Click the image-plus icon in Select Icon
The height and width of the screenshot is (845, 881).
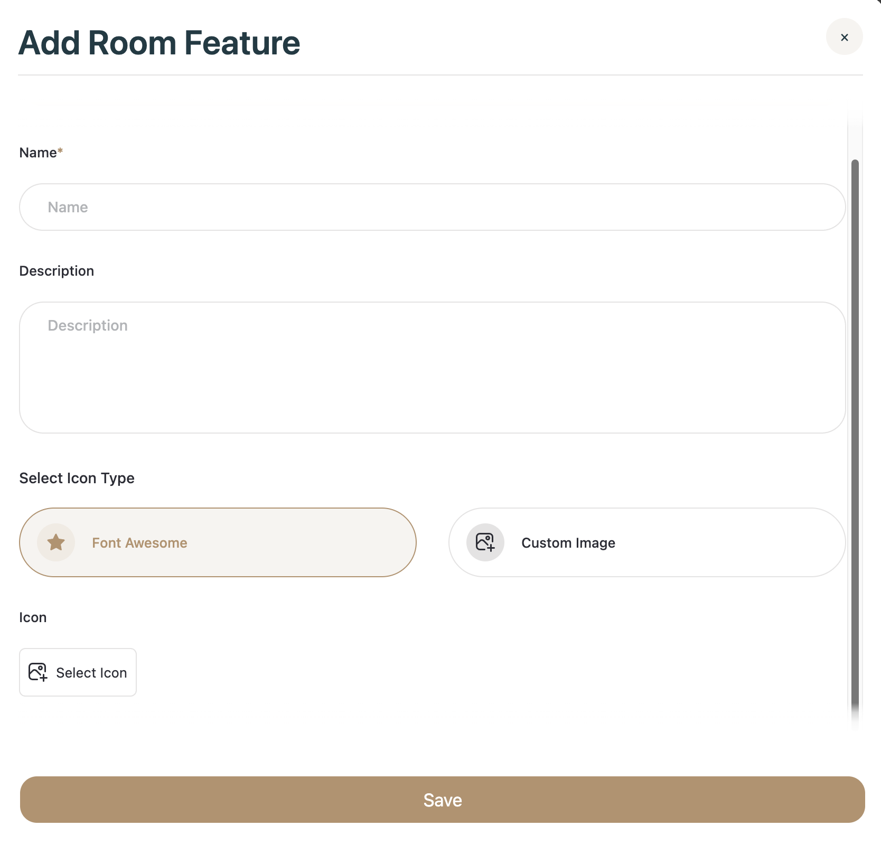point(38,672)
